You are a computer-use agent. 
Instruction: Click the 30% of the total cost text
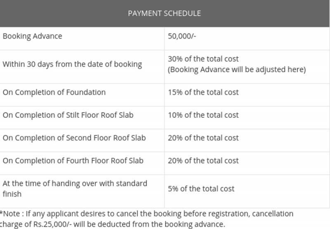tap(203, 59)
